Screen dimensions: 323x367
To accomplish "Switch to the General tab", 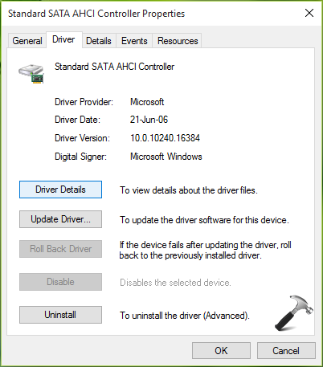I will tap(27, 41).
